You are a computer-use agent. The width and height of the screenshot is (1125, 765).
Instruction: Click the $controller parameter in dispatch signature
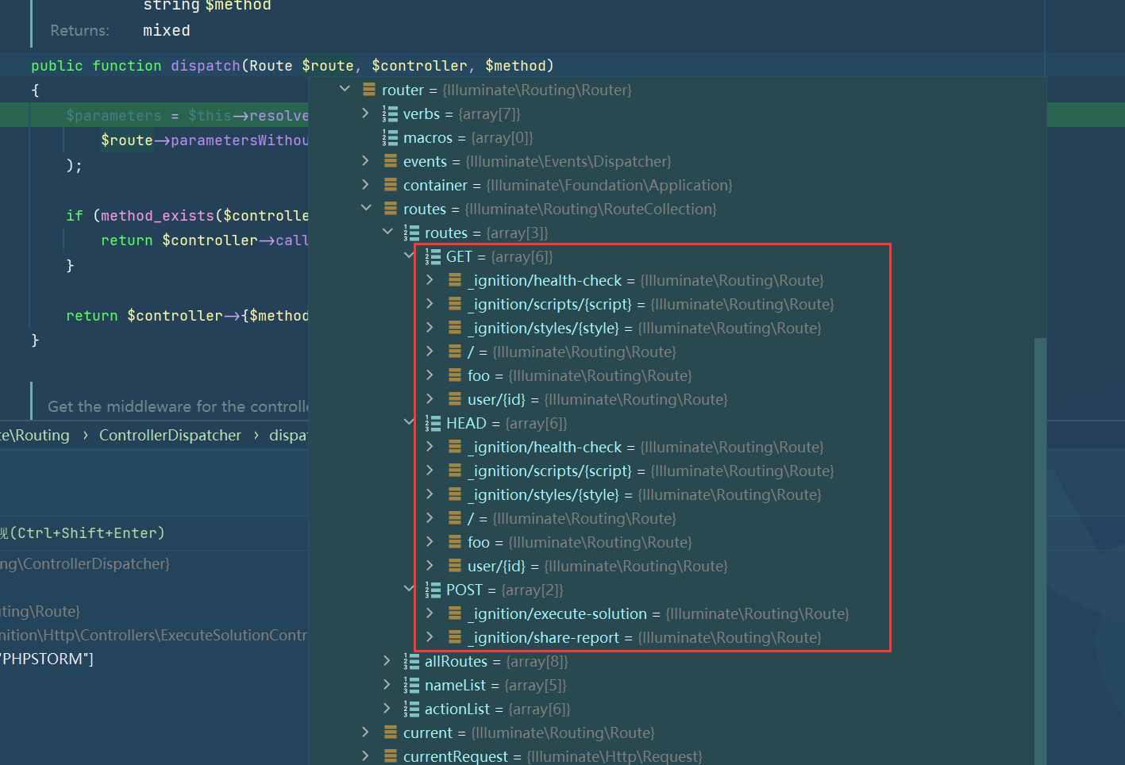click(x=419, y=66)
